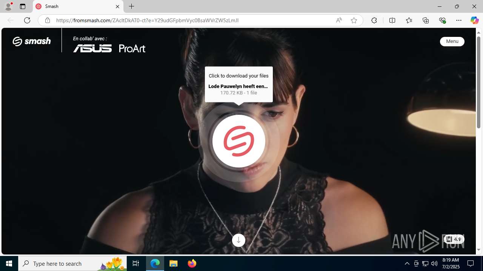
Task: Open the volume control in tray
Action: (x=434, y=263)
